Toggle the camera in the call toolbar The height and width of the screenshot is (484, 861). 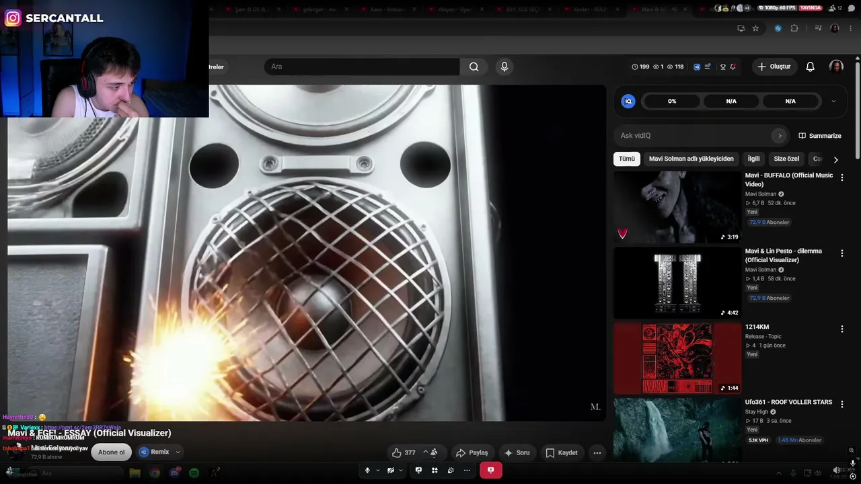(390, 471)
